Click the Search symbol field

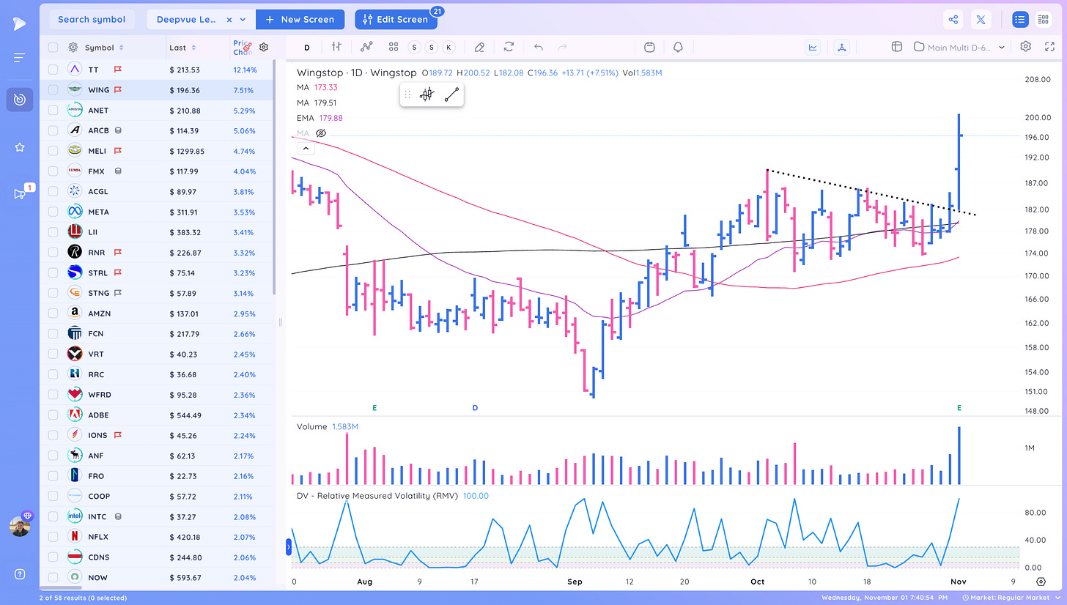(92, 20)
